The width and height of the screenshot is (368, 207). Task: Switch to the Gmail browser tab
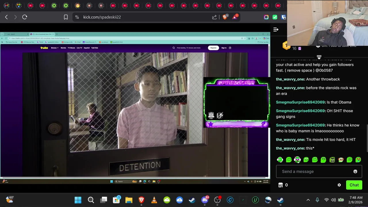7,5
